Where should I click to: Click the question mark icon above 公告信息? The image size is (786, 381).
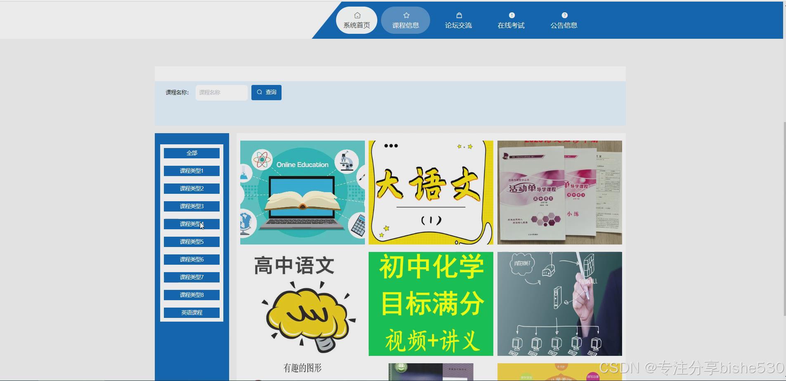pos(564,14)
